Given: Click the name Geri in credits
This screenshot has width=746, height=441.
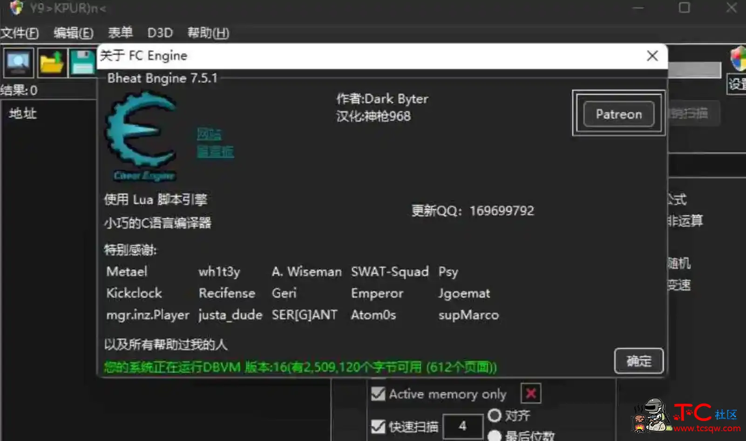Looking at the screenshot, I should [x=284, y=293].
